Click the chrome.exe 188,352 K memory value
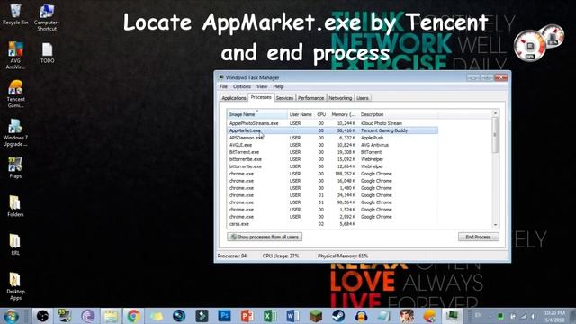Viewport: 576px width, 324px height. coord(345,174)
